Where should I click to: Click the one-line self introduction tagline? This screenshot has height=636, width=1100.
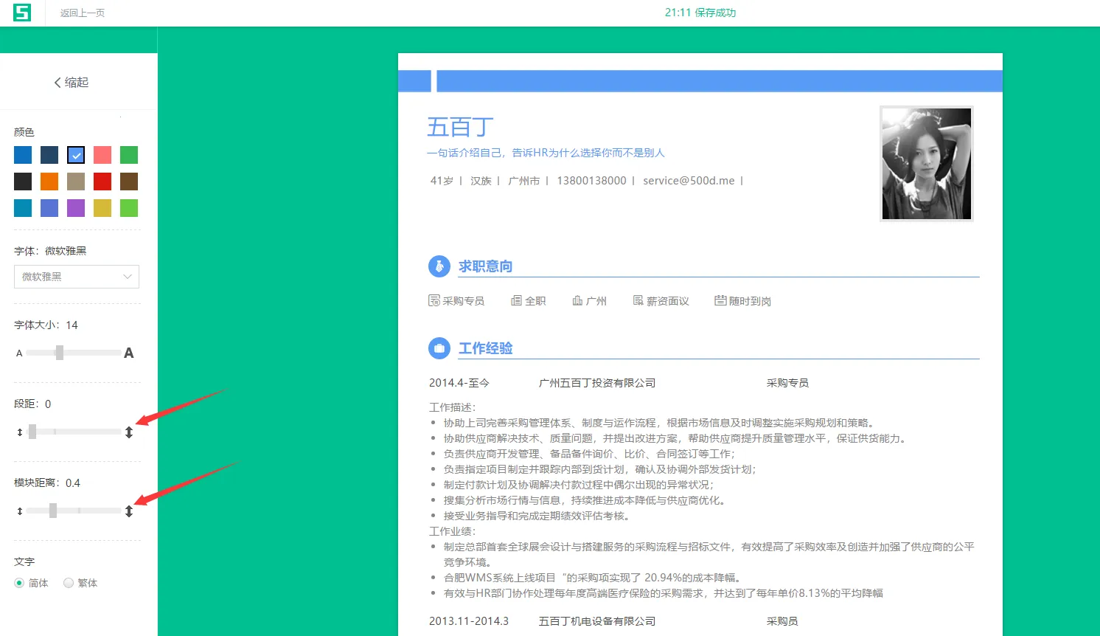click(x=546, y=153)
